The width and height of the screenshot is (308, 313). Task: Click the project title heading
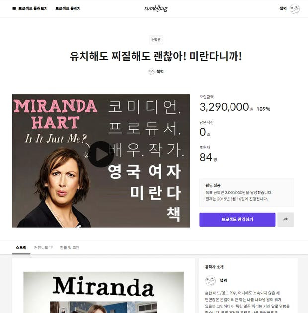155,56
